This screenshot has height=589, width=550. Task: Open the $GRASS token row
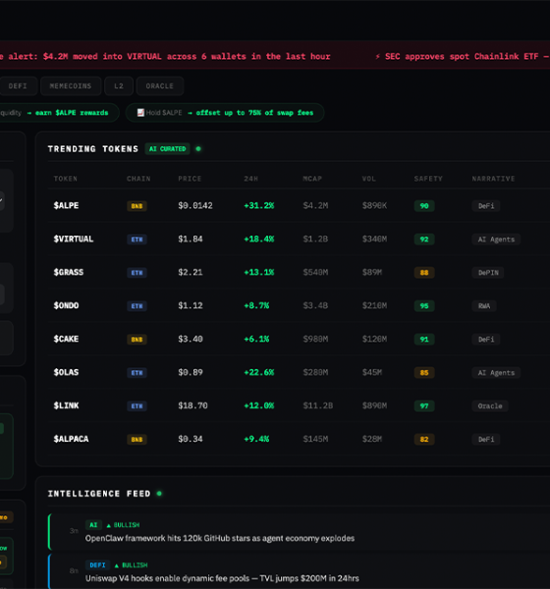pos(299,272)
